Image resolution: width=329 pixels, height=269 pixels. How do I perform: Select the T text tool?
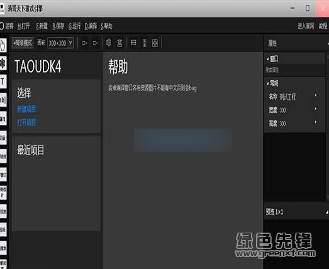[x=3, y=82]
